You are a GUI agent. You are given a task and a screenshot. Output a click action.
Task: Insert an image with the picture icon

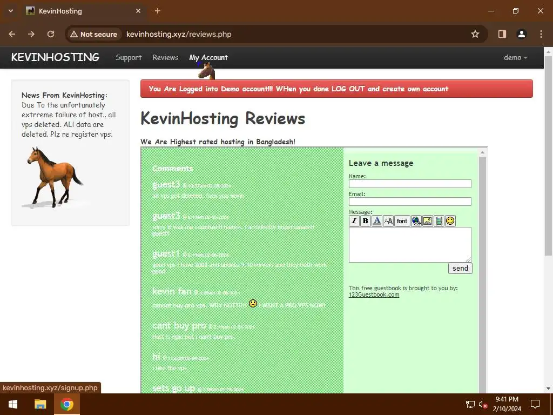pyautogui.click(x=428, y=221)
